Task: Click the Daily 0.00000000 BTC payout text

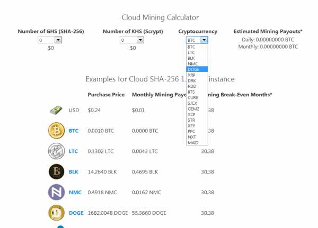Action: point(268,40)
